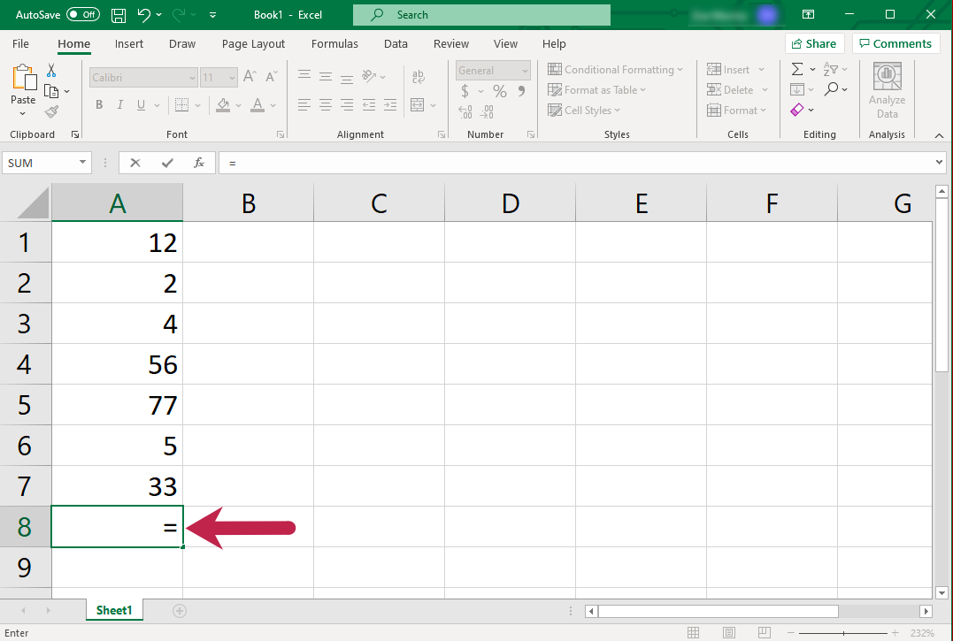
Task: Add a new sheet with plus icon
Action: [x=180, y=611]
